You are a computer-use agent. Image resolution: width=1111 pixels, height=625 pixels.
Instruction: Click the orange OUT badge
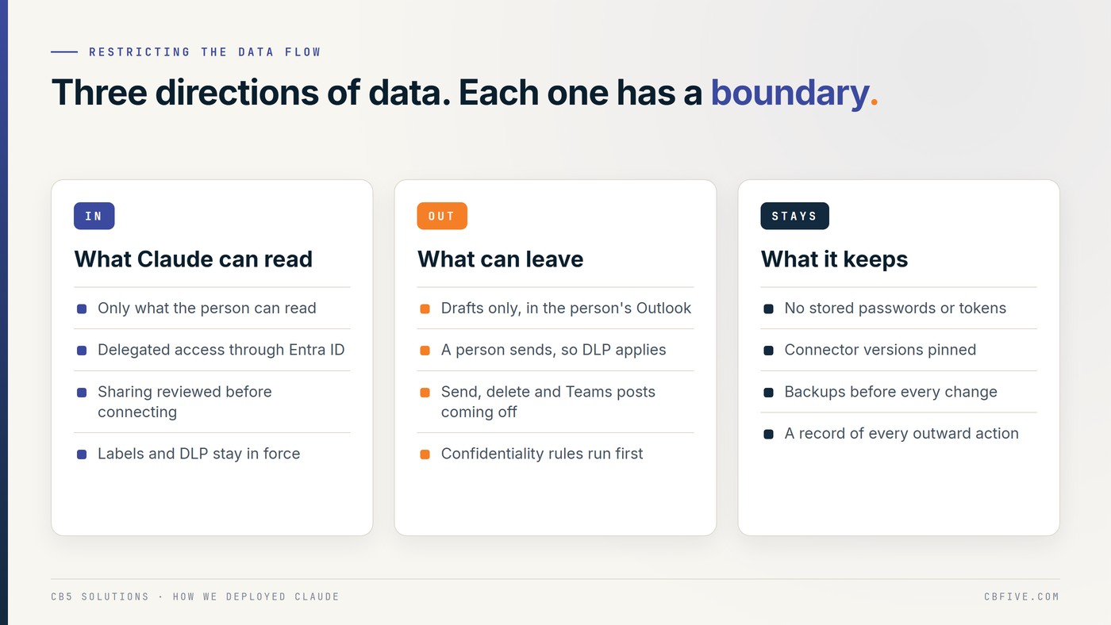442,216
